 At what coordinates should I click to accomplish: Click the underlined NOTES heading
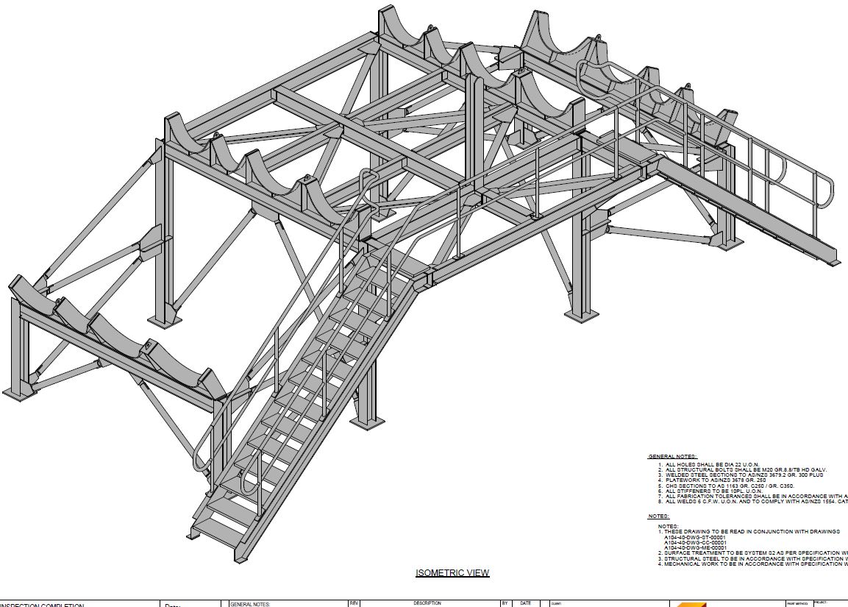click(658, 517)
